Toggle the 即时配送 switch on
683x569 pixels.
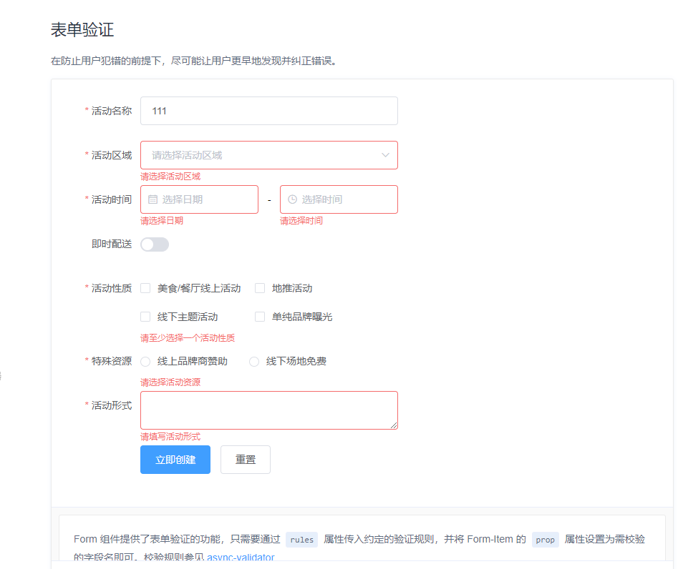154,244
